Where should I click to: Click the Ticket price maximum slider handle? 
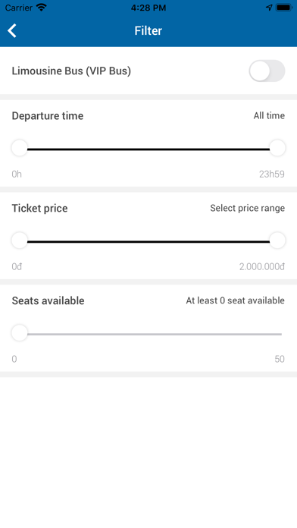point(277,240)
